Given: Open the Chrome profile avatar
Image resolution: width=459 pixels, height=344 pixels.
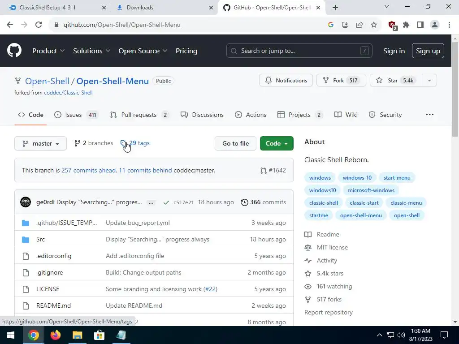Looking at the screenshot, I should click(435, 25).
